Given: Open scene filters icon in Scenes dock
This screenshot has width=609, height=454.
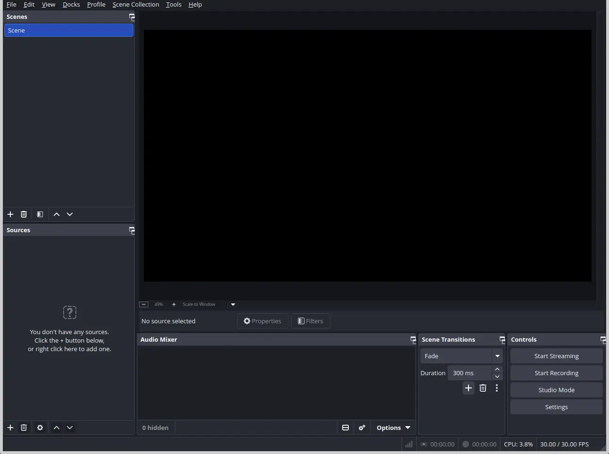Looking at the screenshot, I should coord(40,214).
